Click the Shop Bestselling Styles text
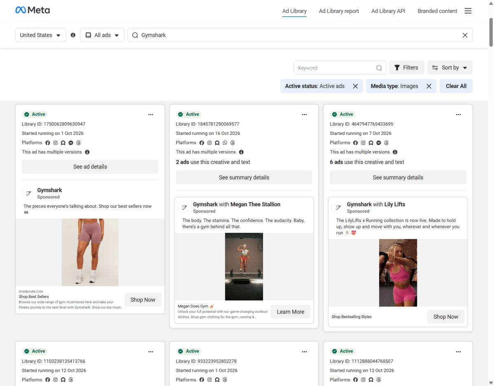494x386 pixels. (352, 316)
